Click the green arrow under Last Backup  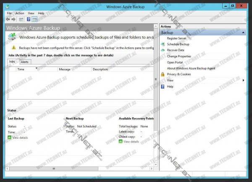tap(10, 137)
